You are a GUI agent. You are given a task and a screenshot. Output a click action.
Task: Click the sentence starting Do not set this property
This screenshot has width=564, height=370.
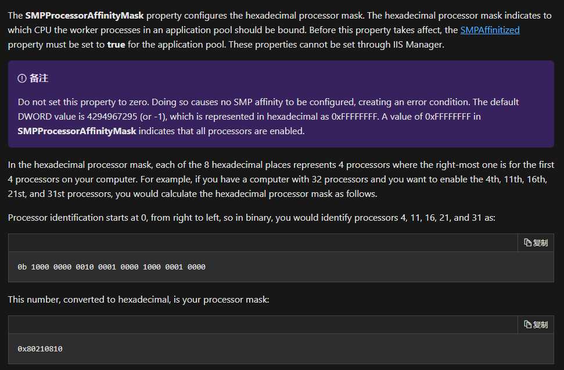(x=84, y=102)
